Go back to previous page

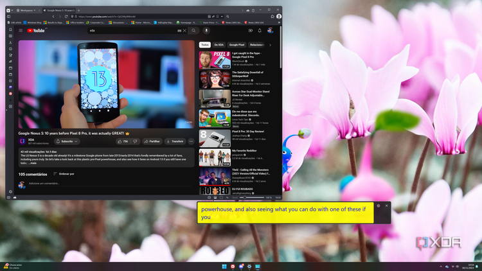click(53, 17)
